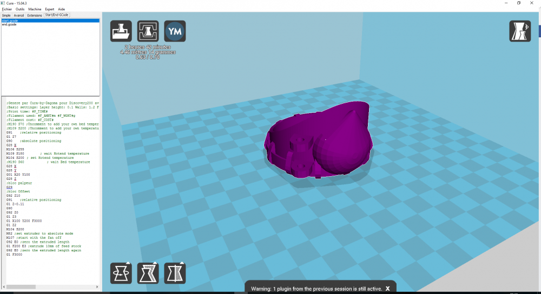The height and width of the screenshot is (294, 541).
Task: Click the 'M82 ;set extruder to absolute mode' line
Action: click(x=39, y=233)
